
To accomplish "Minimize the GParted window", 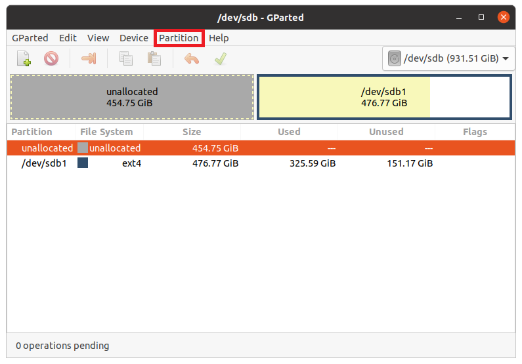I will pyautogui.click(x=459, y=17).
